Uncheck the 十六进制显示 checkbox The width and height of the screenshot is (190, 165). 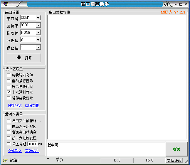pyautogui.click(x=9, y=92)
